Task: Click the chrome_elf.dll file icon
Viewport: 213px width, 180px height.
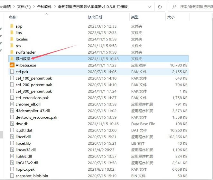Action: [x=12, y=104]
